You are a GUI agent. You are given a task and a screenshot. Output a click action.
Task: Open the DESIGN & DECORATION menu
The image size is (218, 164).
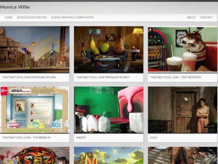(x=32, y=17)
